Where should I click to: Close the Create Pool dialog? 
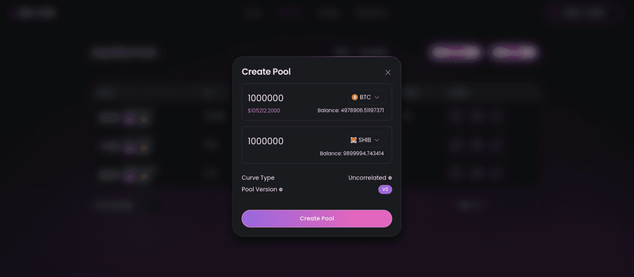tap(388, 72)
